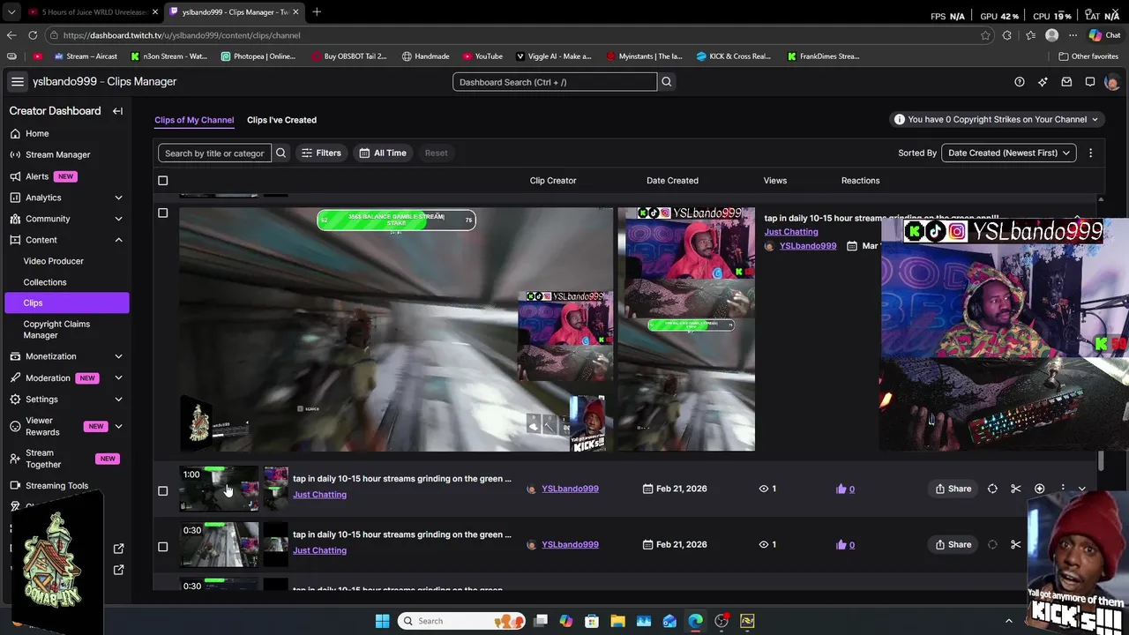Open Just Chatting link in 1:00 clip row

coord(319,495)
